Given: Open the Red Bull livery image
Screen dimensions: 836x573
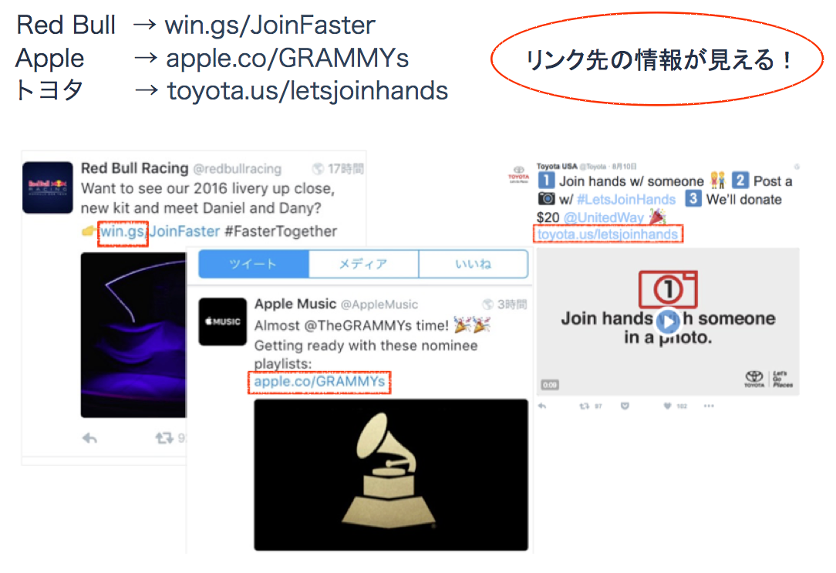Looking at the screenshot, I should 133,335.
